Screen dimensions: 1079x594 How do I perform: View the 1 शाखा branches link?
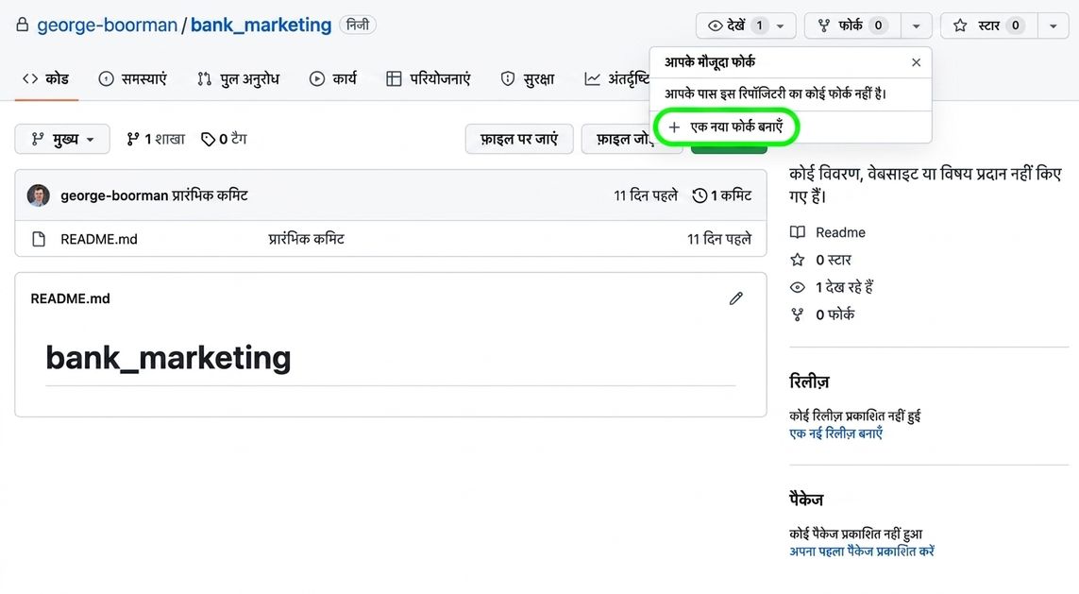click(156, 139)
